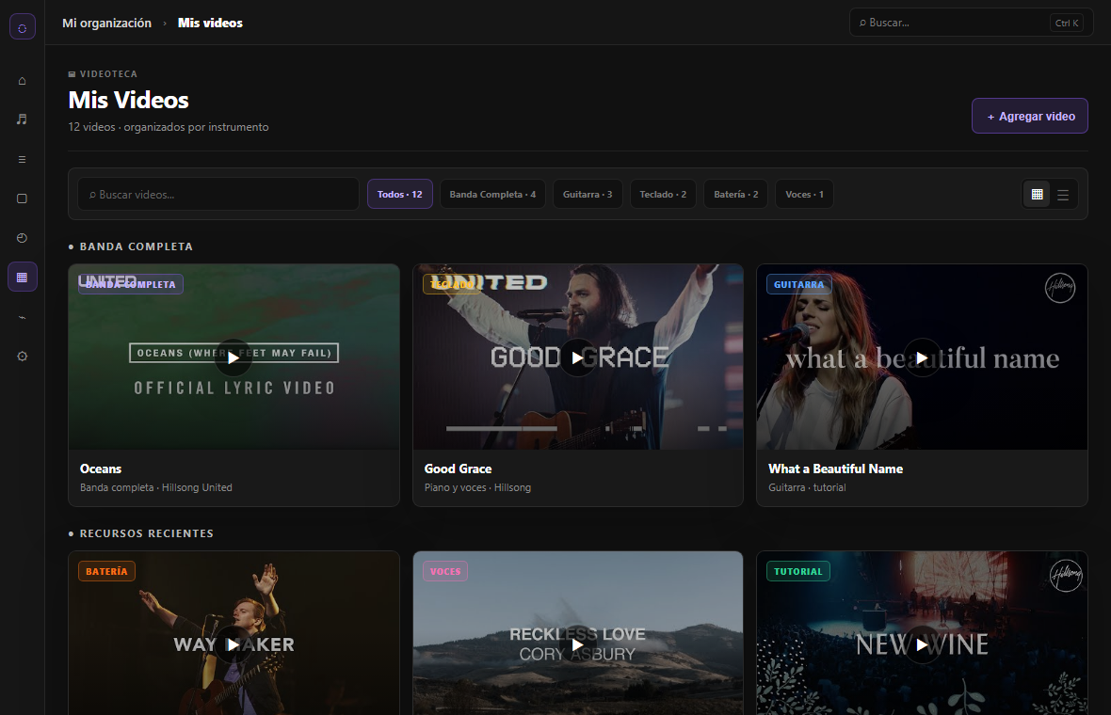Image resolution: width=1111 pixels, height=715 pixels.
Task: Select the Todos · 12 filter
Action: pos(399,194)
